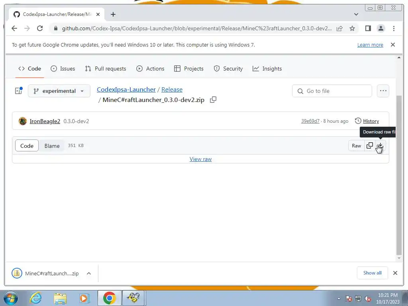
Task: Open the tab search chevron
Action: [356, 14]
